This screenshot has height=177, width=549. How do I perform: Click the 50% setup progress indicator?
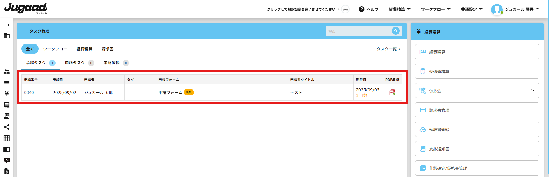[345, 9]
